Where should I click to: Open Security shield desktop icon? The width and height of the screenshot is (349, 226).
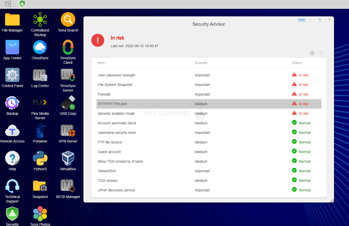pyautogui.click(x=12, y=214)
